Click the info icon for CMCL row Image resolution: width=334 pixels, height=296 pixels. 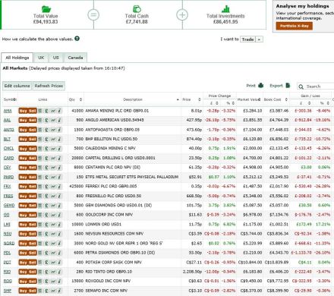pyautogui.click(x=59, y=149)
